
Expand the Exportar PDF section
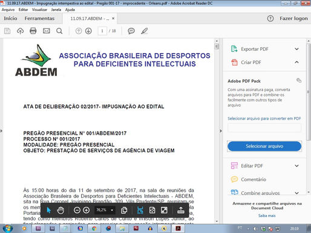(x=296, y=49)
